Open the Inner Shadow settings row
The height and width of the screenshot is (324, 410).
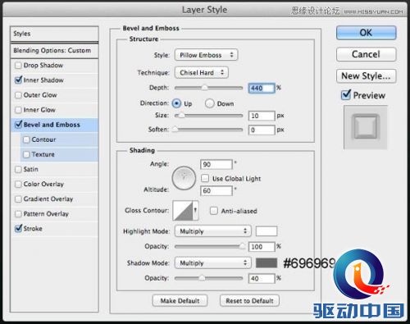pyautogui.click(x=54, y=80)
